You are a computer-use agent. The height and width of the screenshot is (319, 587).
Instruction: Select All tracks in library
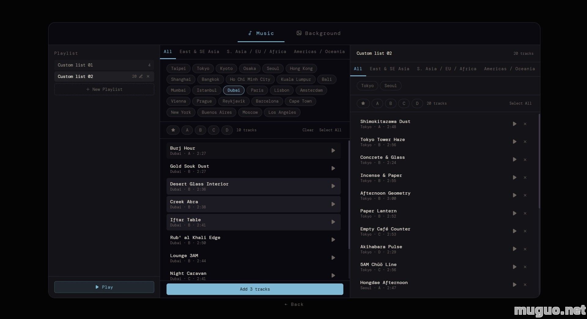(330, 130)
